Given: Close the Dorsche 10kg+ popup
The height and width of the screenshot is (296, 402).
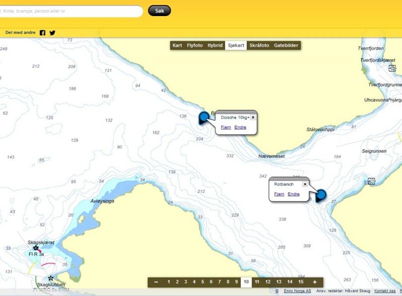Looking at the screenshot, I should (x=253, y=117).
